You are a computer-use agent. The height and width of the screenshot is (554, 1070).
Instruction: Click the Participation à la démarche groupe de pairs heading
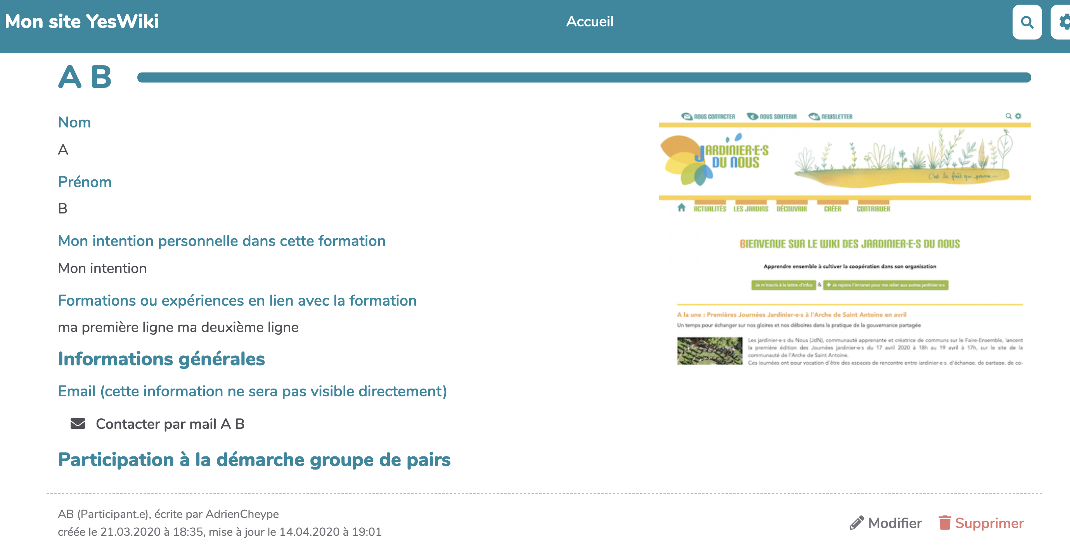click(x=254, y=459)
